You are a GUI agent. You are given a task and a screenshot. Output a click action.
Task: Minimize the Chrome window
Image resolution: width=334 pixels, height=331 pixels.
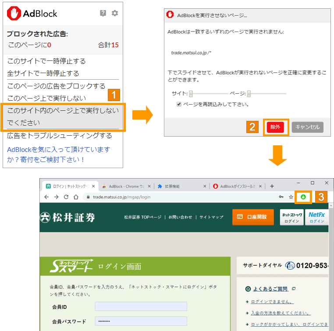pyautogui.click(x=298, y=183)
